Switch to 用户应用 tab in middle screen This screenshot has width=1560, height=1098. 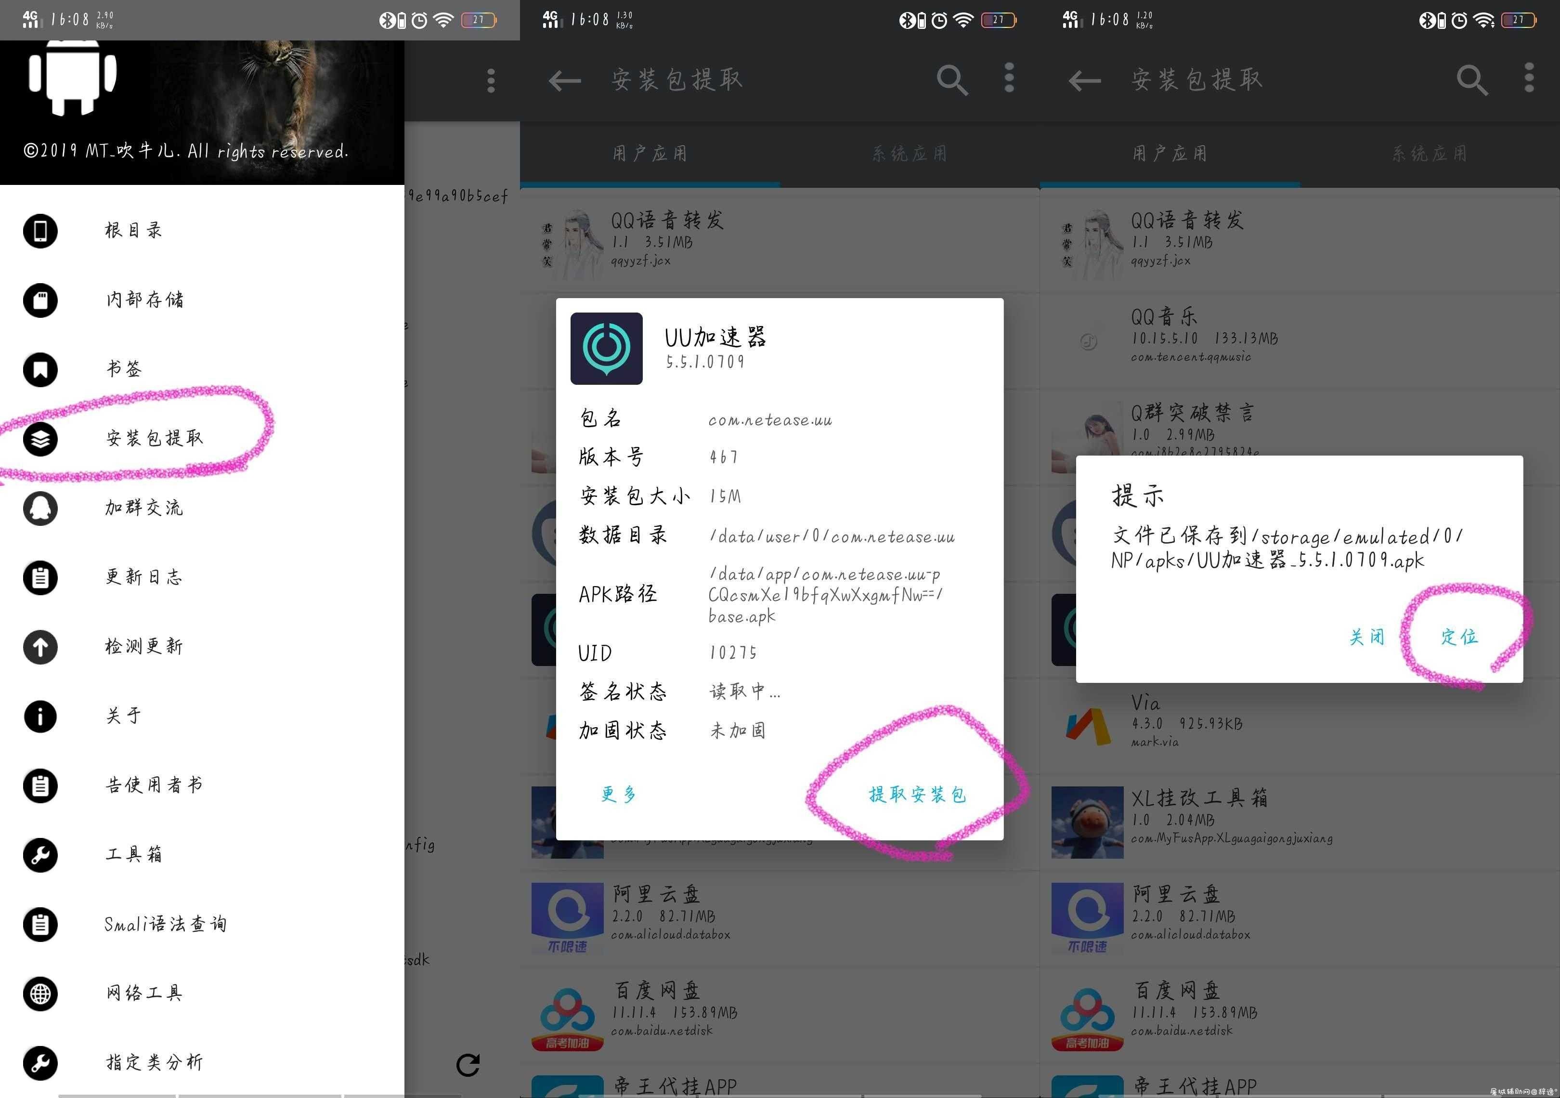pos(650,154)
